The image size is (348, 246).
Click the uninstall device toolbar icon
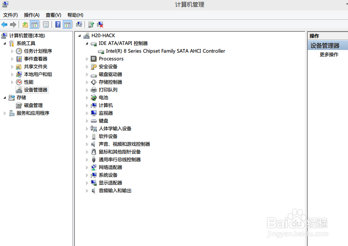coord(99,24)
